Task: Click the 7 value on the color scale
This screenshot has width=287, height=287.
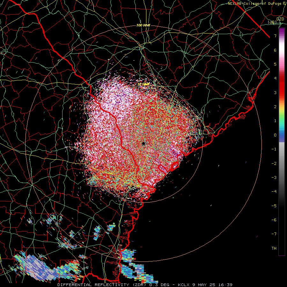Action: point(275,36)
